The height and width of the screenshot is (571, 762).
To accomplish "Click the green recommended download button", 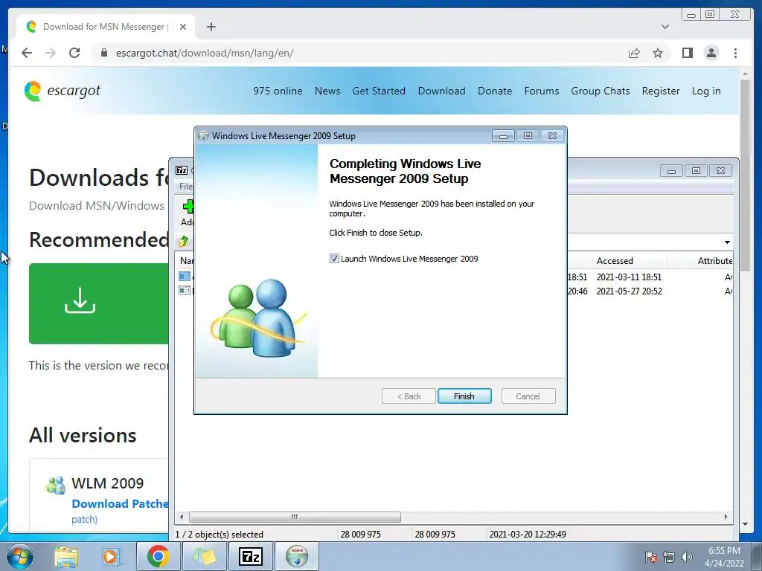I will pyautogui.click(x=99, y=303).
